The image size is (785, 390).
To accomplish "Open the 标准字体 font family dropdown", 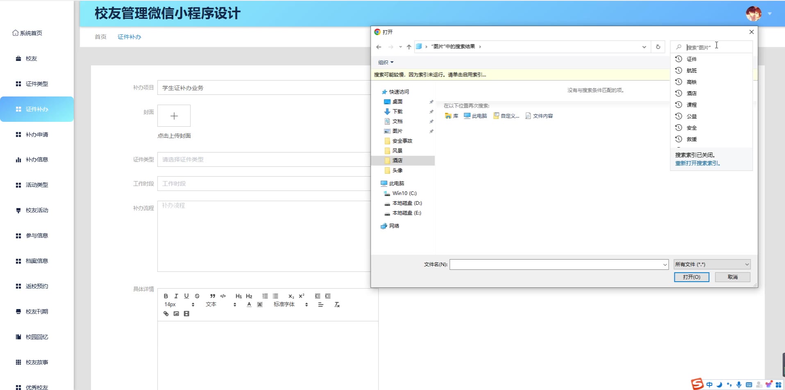I will [x=291, y=305].
